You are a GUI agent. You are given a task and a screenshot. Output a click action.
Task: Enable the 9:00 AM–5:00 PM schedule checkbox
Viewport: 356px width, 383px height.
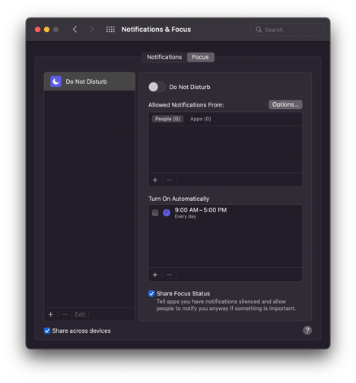pyautogui.click(x=155, y=212)
